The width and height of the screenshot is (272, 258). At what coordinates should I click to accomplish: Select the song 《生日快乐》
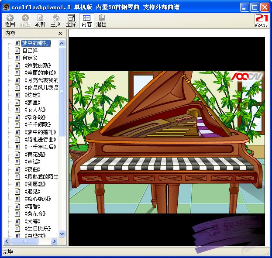(37, 228)
